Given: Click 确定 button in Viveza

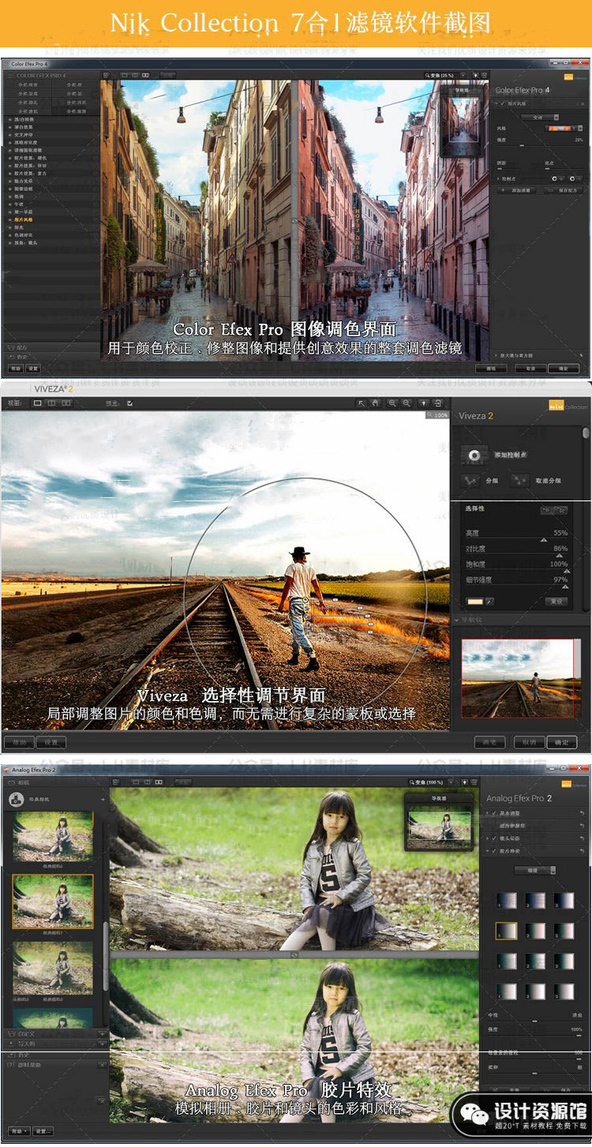Looking at the screenshot, I should [x=562, y=742].
